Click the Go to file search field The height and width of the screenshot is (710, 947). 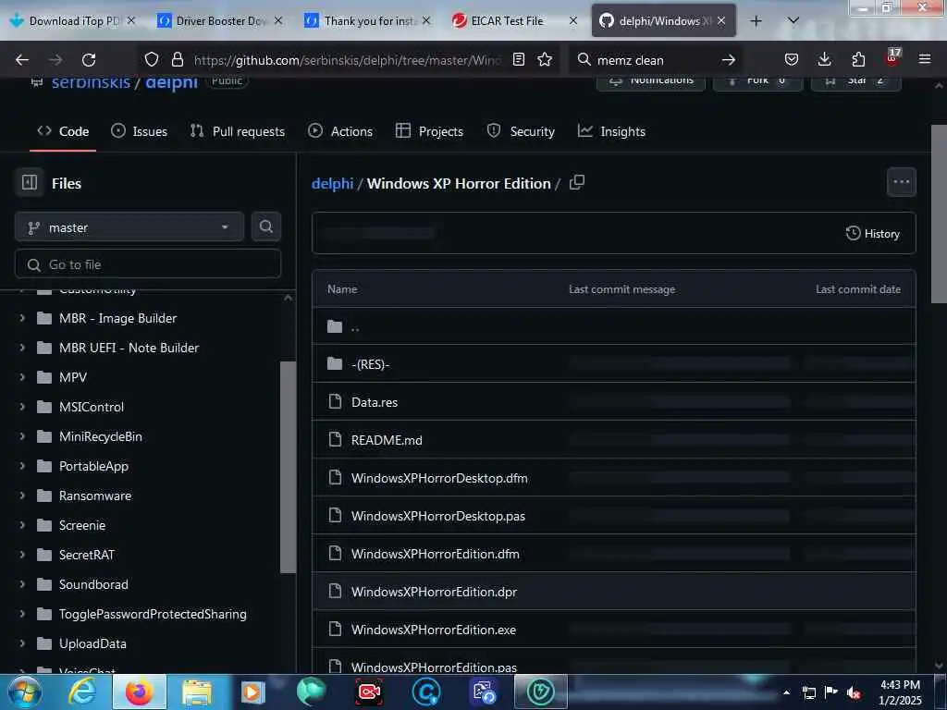[x=148, y=264]
